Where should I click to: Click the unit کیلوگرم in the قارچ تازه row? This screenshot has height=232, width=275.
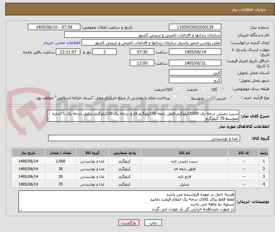click(125, 177)
